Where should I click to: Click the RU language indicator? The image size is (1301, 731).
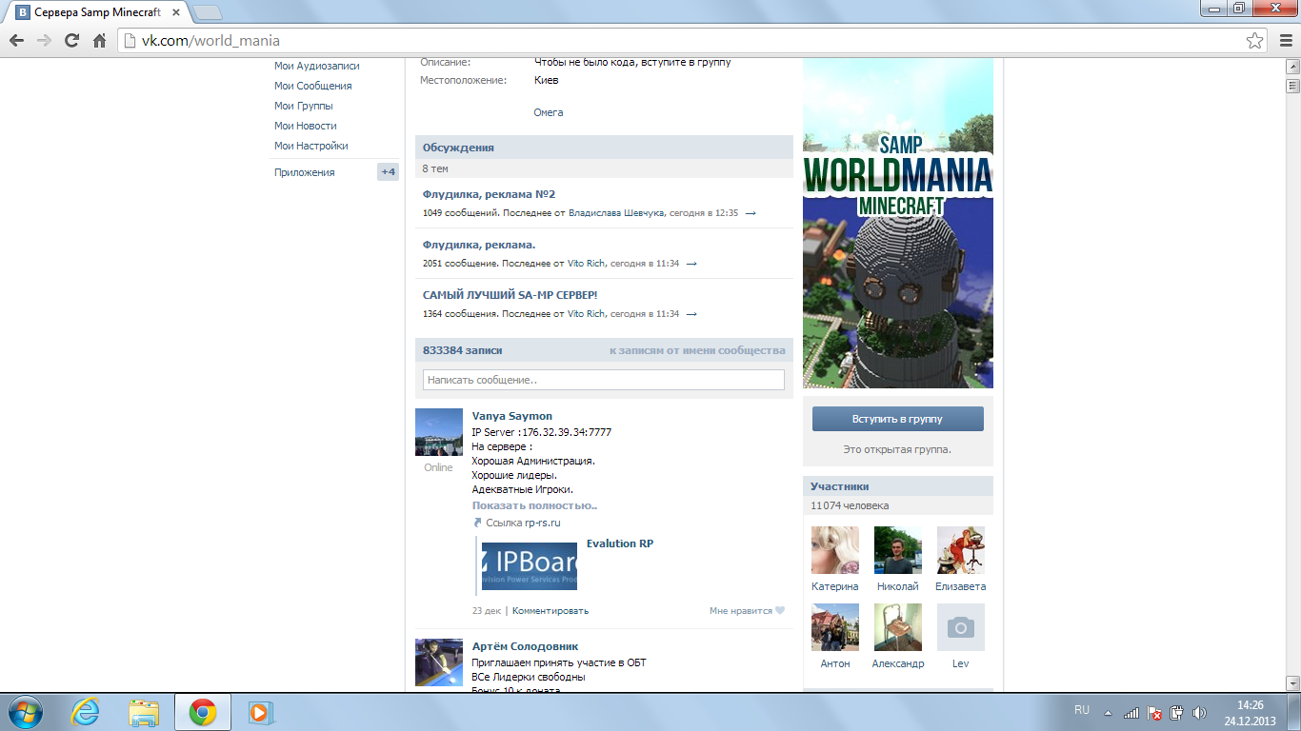click(1082, 710)
